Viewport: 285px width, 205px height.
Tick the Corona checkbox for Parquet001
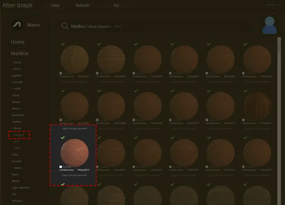tap(61, 73)
